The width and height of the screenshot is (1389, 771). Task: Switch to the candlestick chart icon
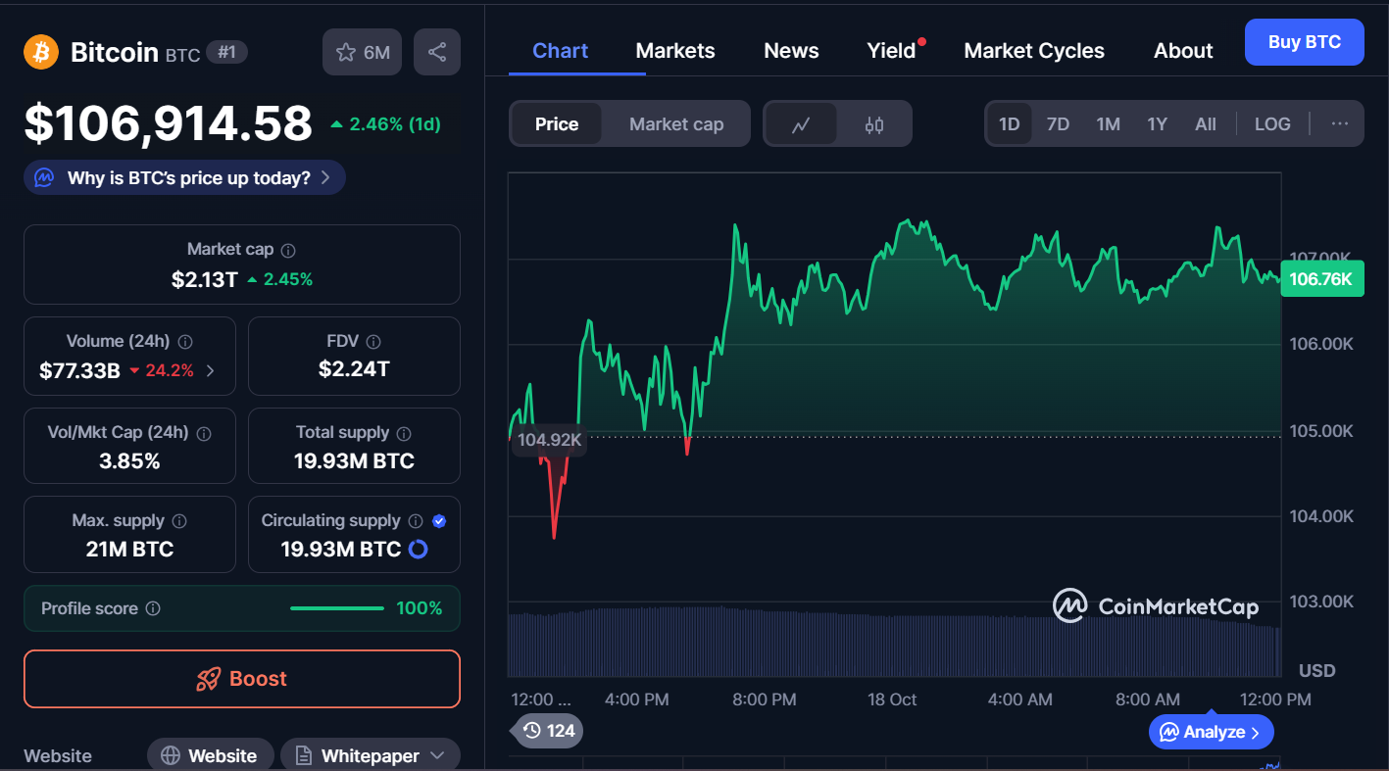(x=874, y=124)
